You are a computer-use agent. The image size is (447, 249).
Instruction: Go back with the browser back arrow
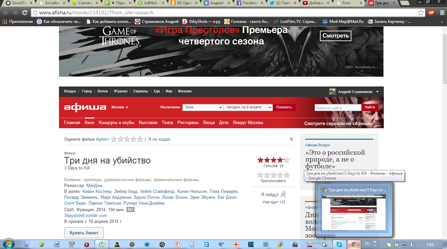point(6,13)
